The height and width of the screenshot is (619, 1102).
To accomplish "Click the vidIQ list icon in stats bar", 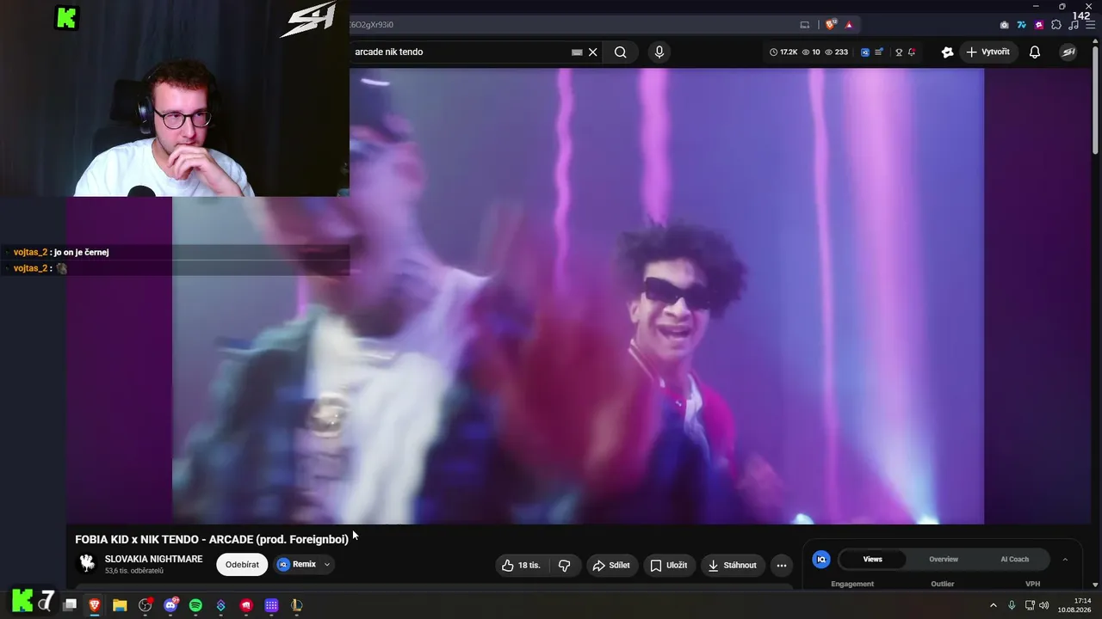I will coord(879,52).
